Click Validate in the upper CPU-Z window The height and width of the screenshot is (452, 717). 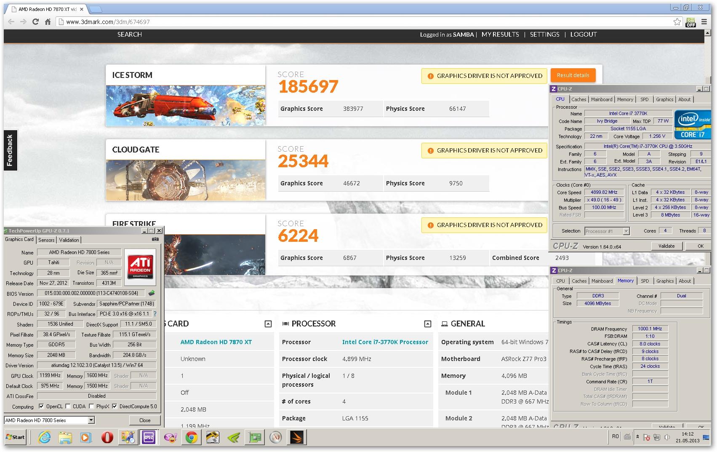[x=666, y=246]
